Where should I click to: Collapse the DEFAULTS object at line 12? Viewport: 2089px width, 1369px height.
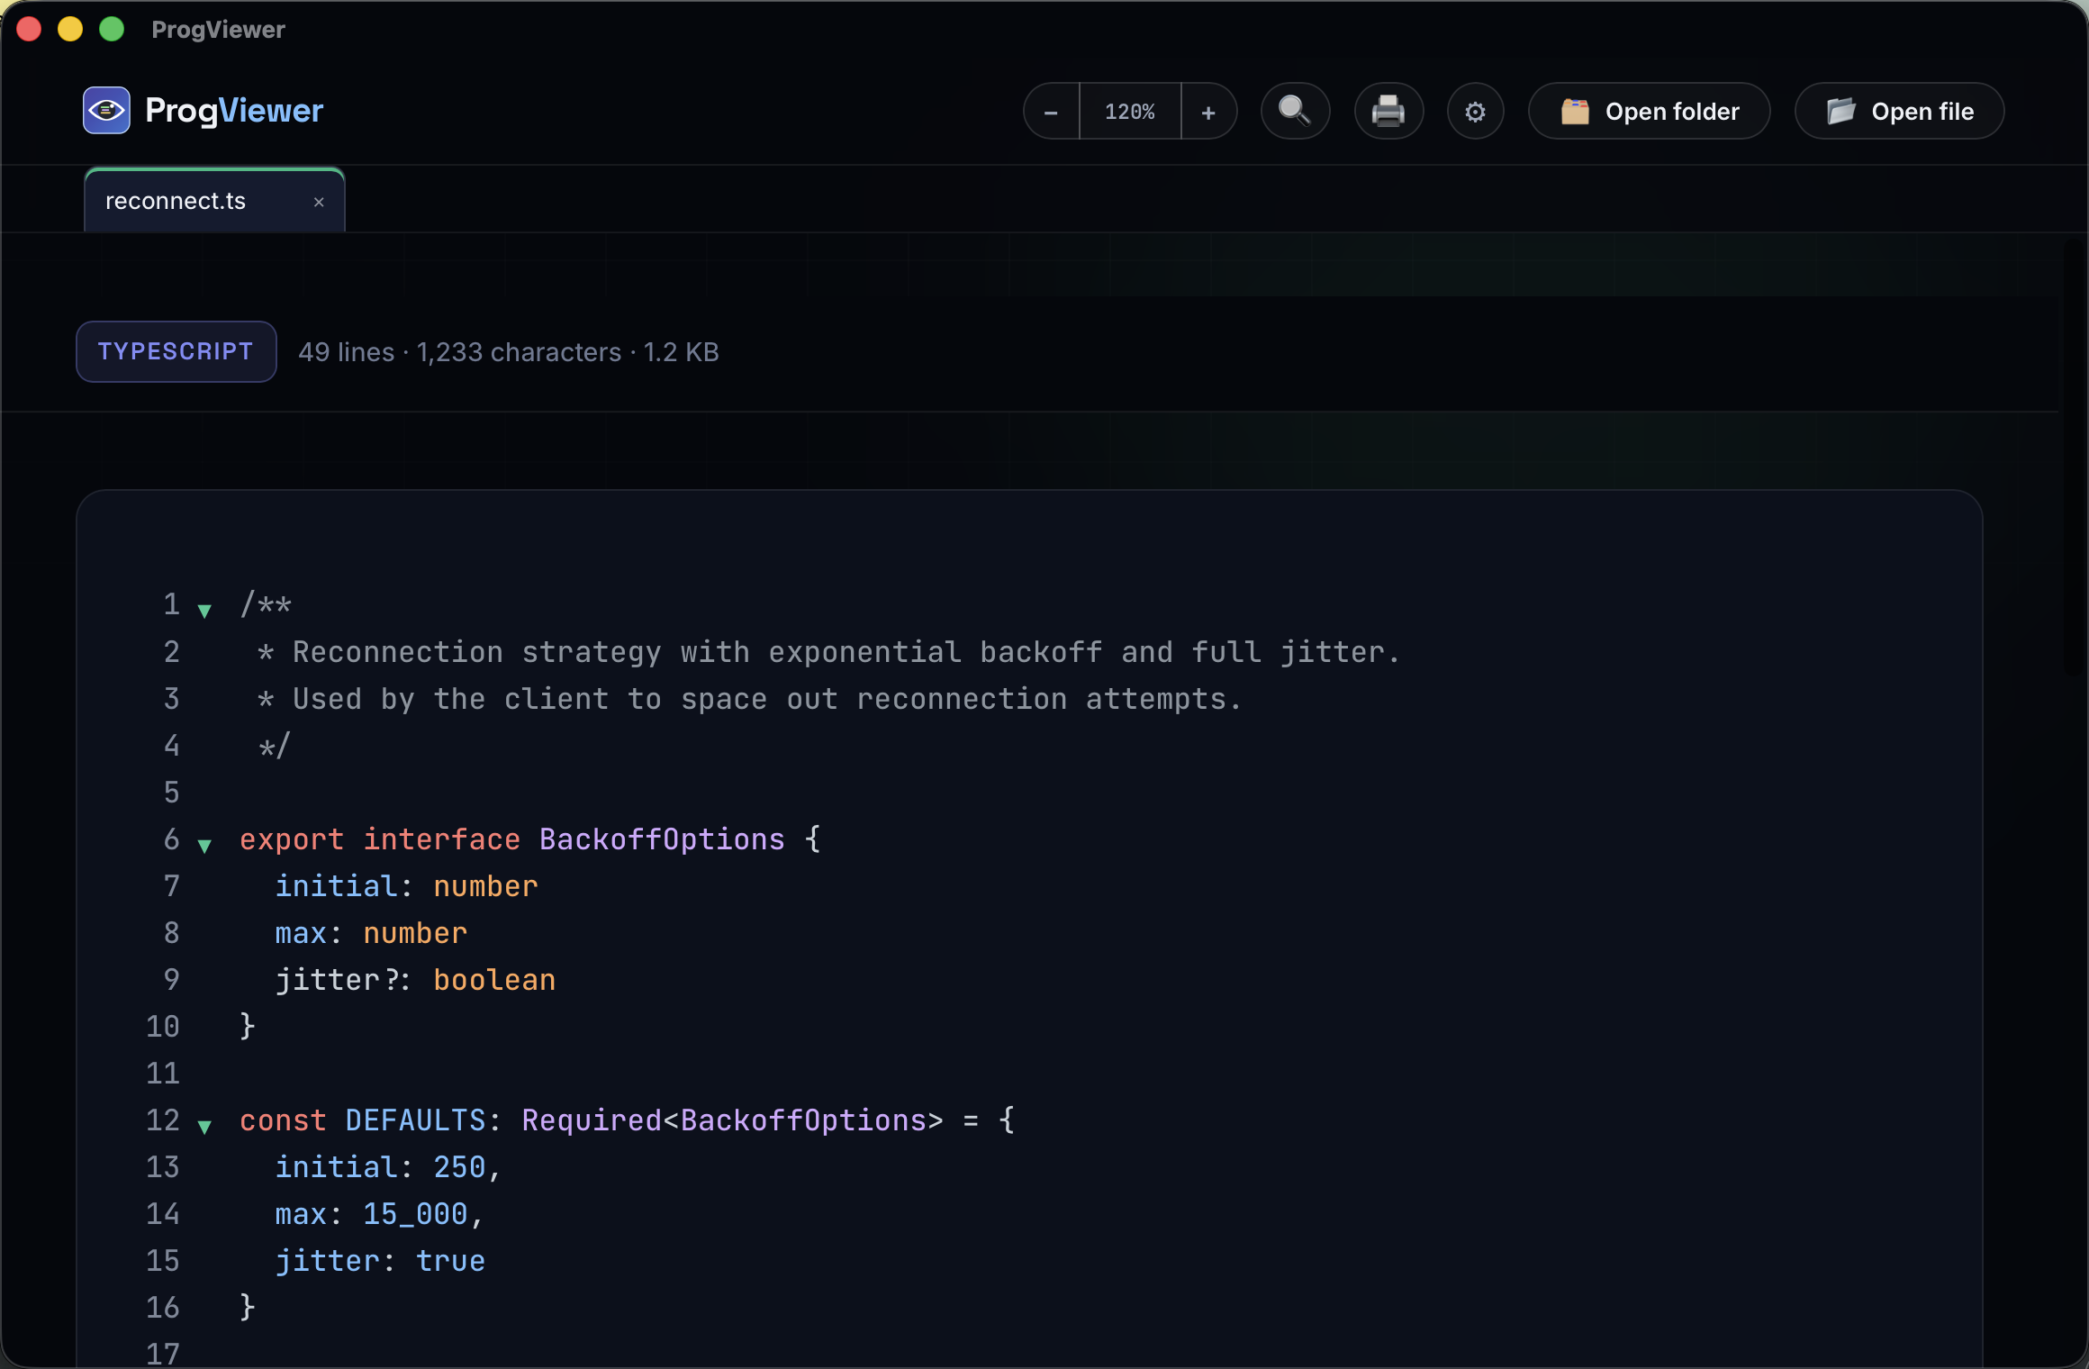tap(204, 1126)
